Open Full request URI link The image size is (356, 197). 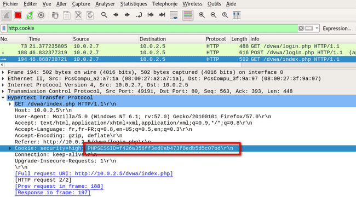[x=94, y=173]
